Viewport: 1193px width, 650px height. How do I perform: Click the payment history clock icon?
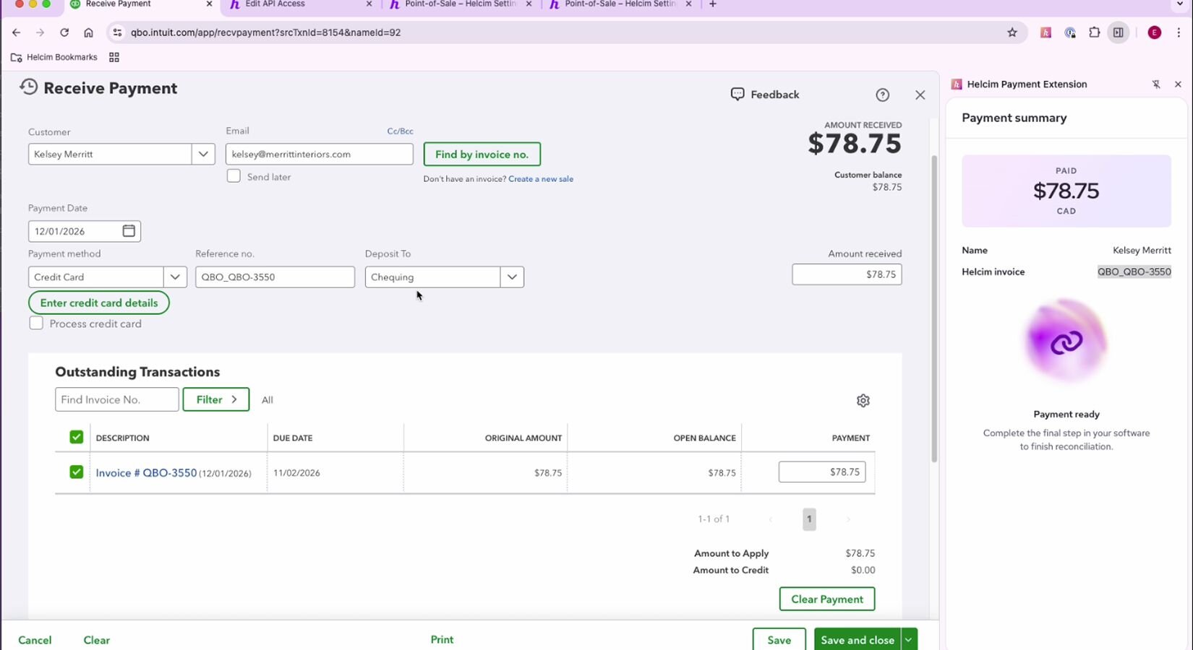[29, 87]
